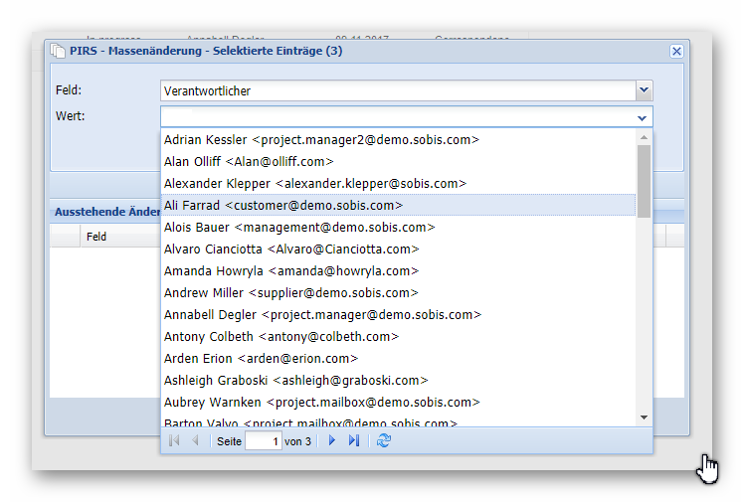
Task: Select Aubrey Warnken from dropdown
Action: (321, 403)
